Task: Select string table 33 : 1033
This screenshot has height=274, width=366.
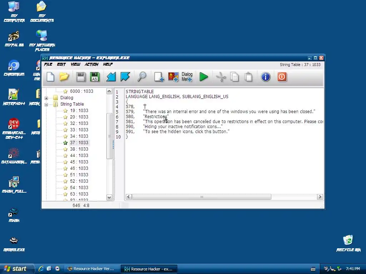Action: pos(79,130)
